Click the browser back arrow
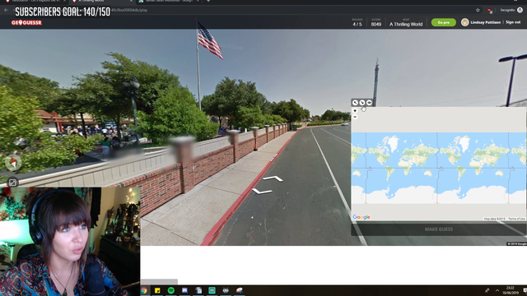 pyautogui.click(x=6, y=10)
